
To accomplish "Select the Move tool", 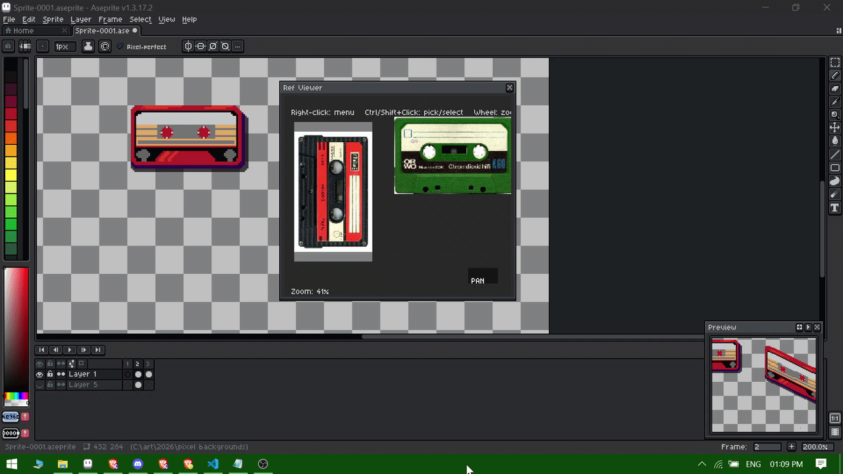I will coord(834,128).
